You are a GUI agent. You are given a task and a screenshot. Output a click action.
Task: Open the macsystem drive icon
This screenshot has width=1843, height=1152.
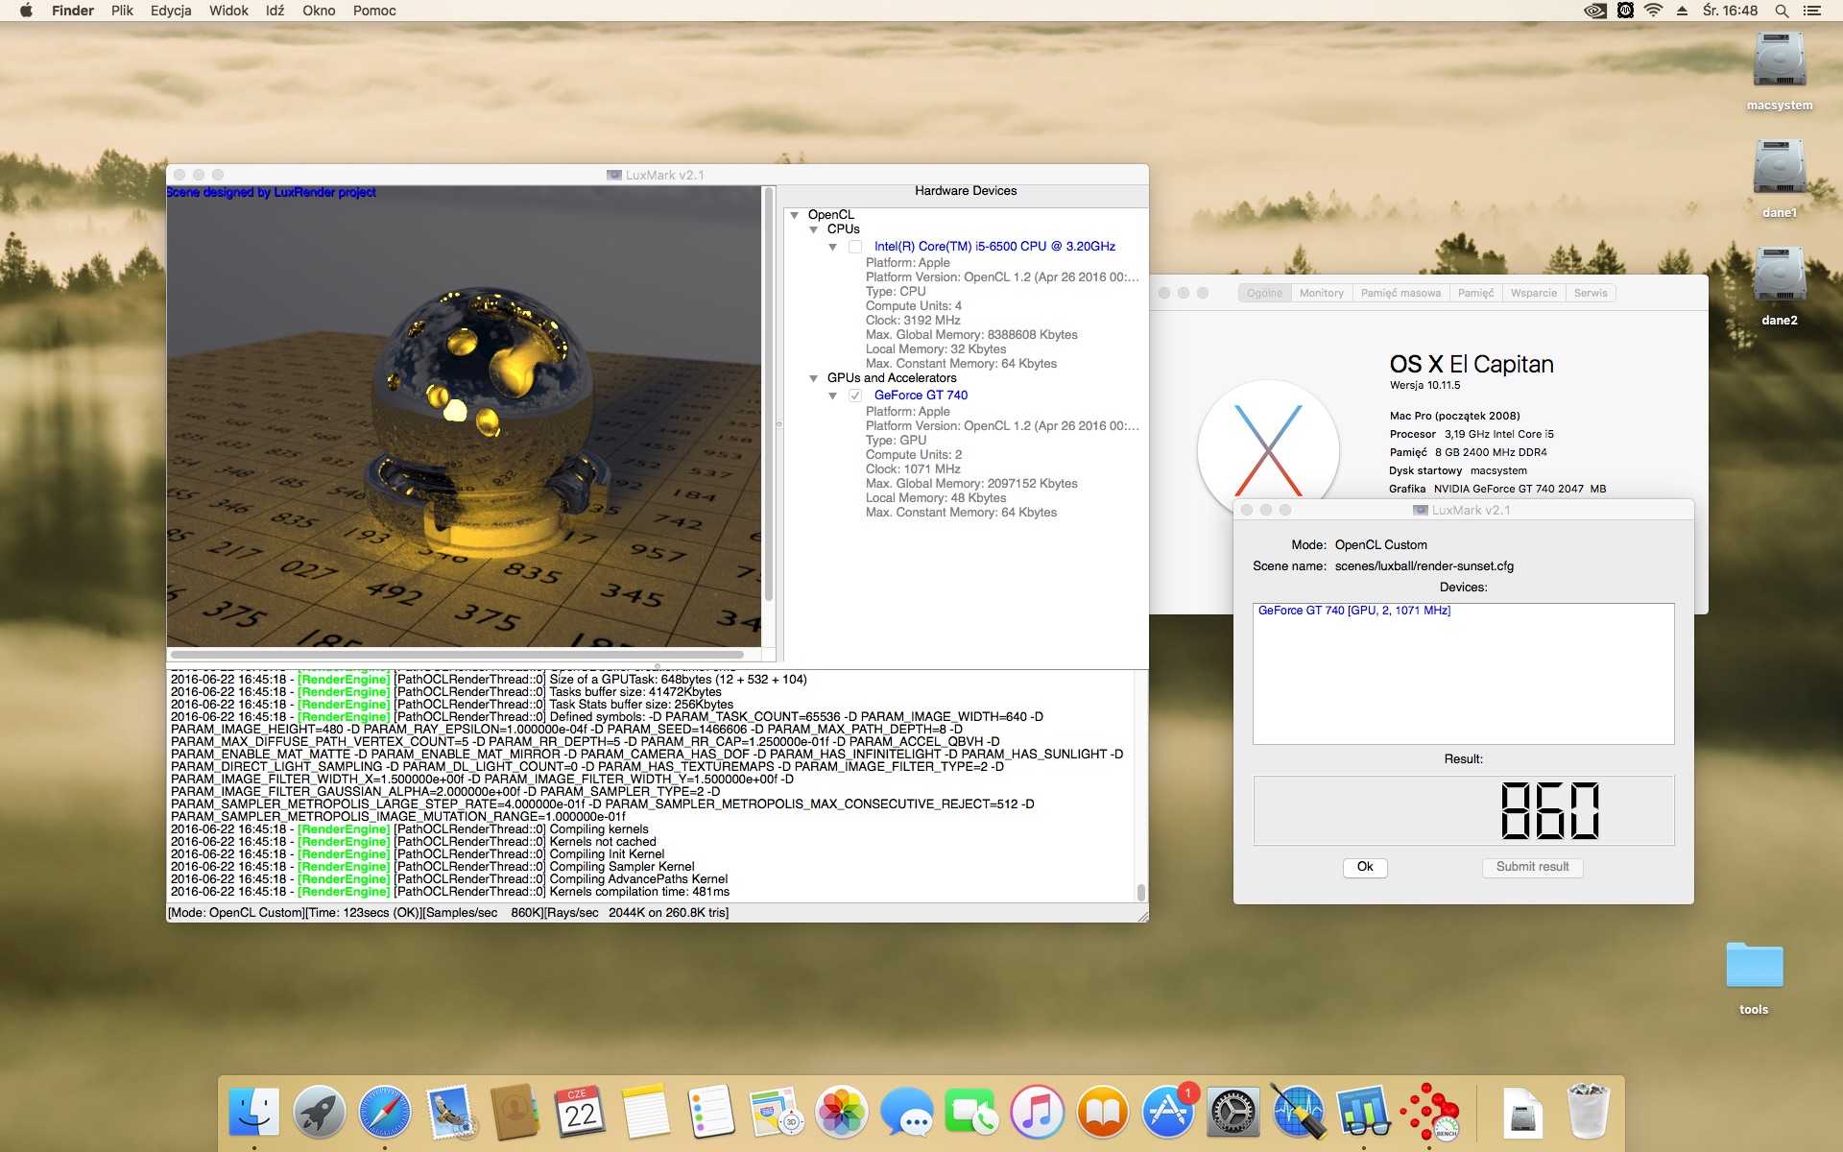(x=1779, y=60)
